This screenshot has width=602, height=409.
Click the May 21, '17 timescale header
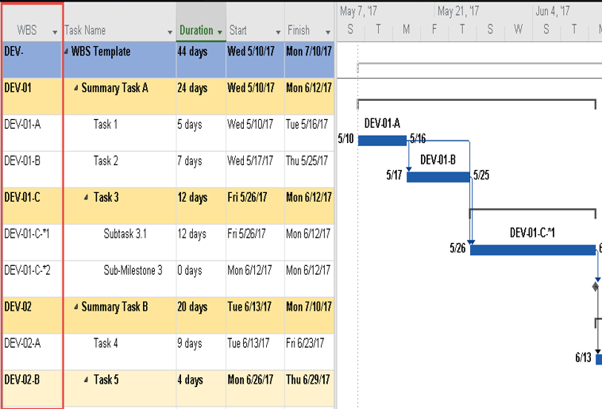[x=457, y=12]
